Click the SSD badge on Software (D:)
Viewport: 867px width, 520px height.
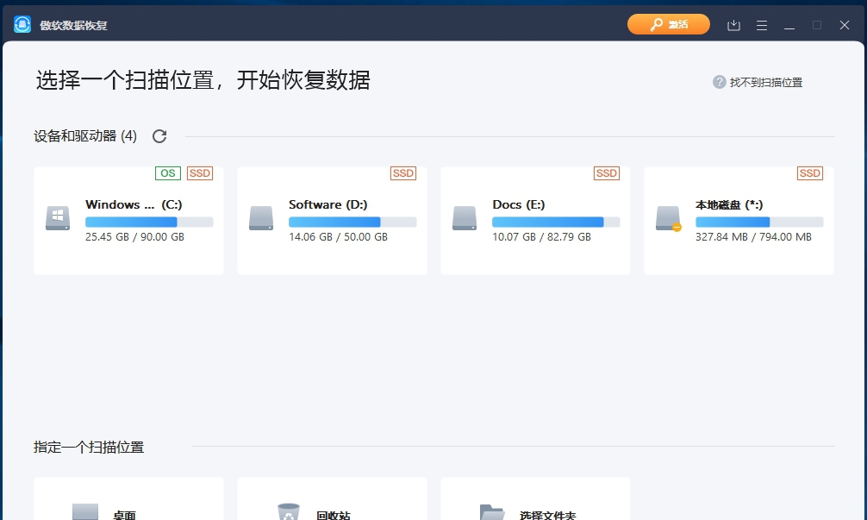[402, 173]
